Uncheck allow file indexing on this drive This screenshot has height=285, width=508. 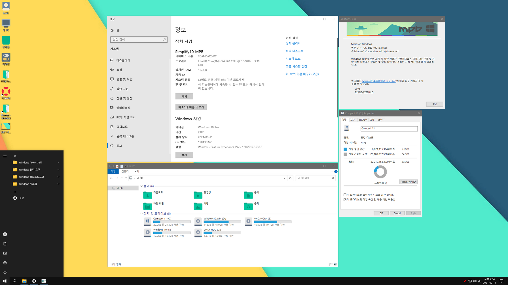click(345, 200)
